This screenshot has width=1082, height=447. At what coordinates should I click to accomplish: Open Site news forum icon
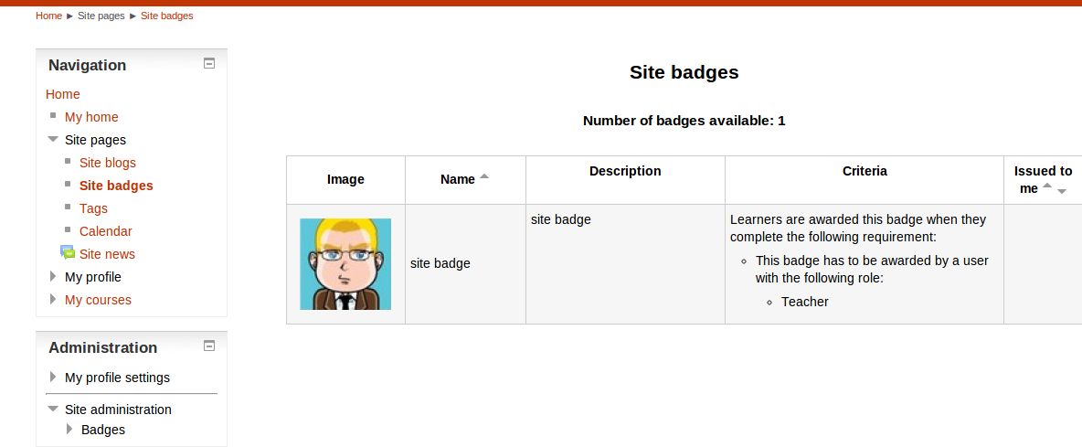(x=68, y=252)
